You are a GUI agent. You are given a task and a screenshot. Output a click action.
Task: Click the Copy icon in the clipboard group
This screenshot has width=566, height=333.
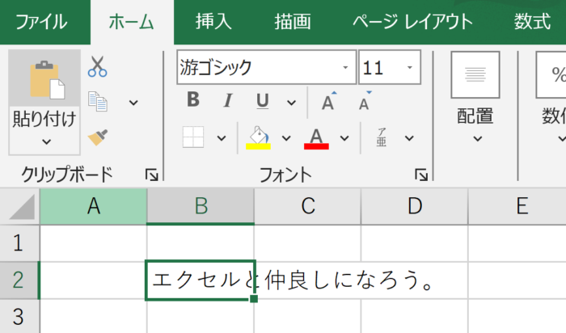coord(98,102)
